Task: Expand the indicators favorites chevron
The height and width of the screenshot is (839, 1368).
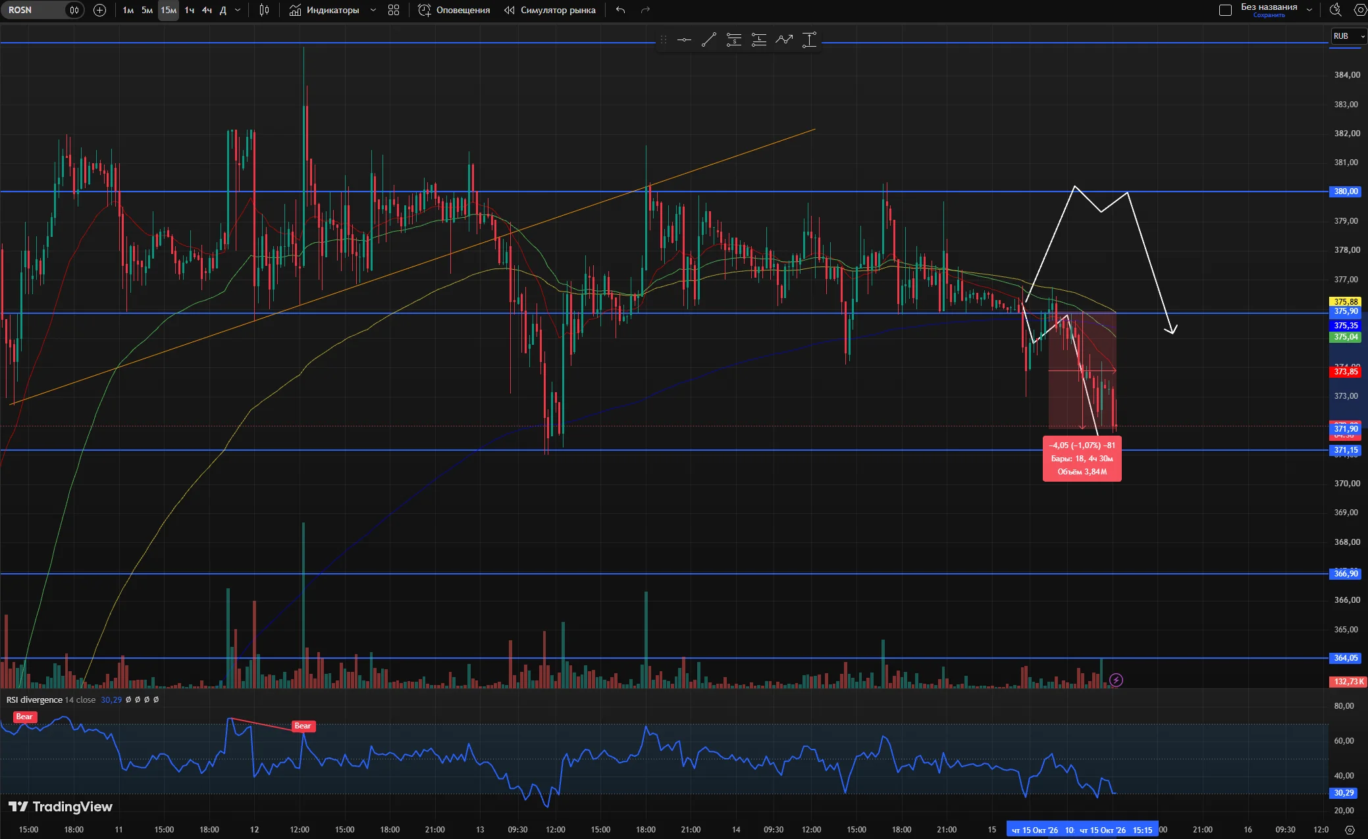Action: (373, 10)
